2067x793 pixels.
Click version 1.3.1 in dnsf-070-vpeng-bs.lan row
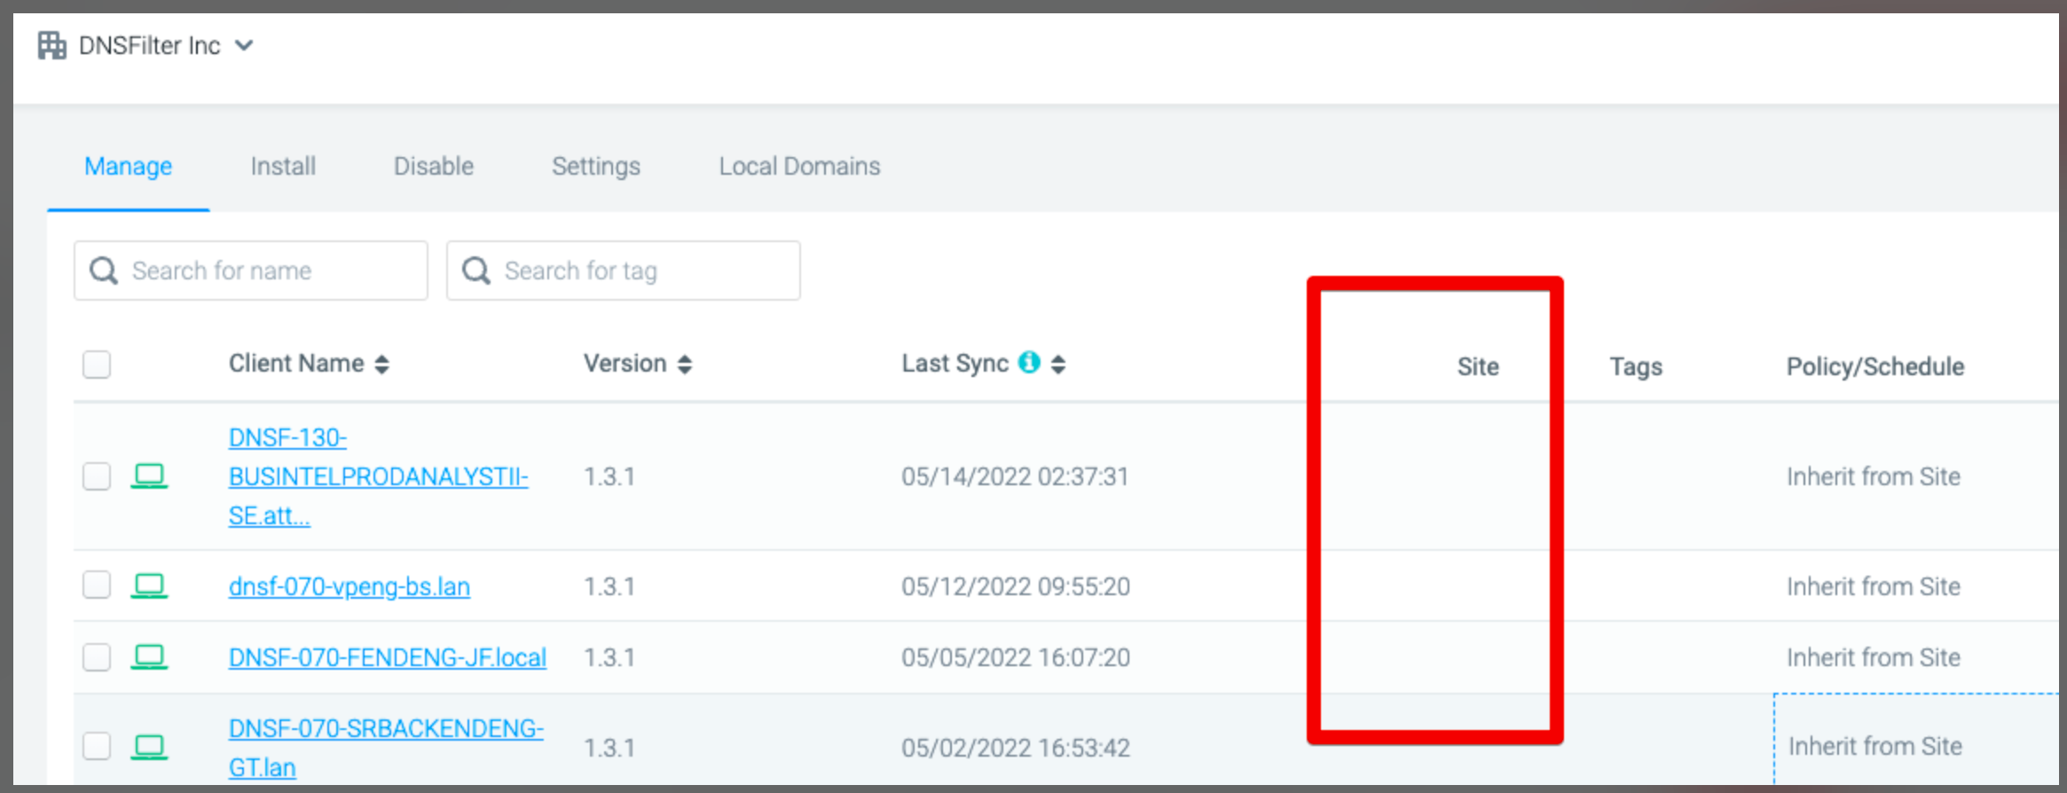[609, 586]
